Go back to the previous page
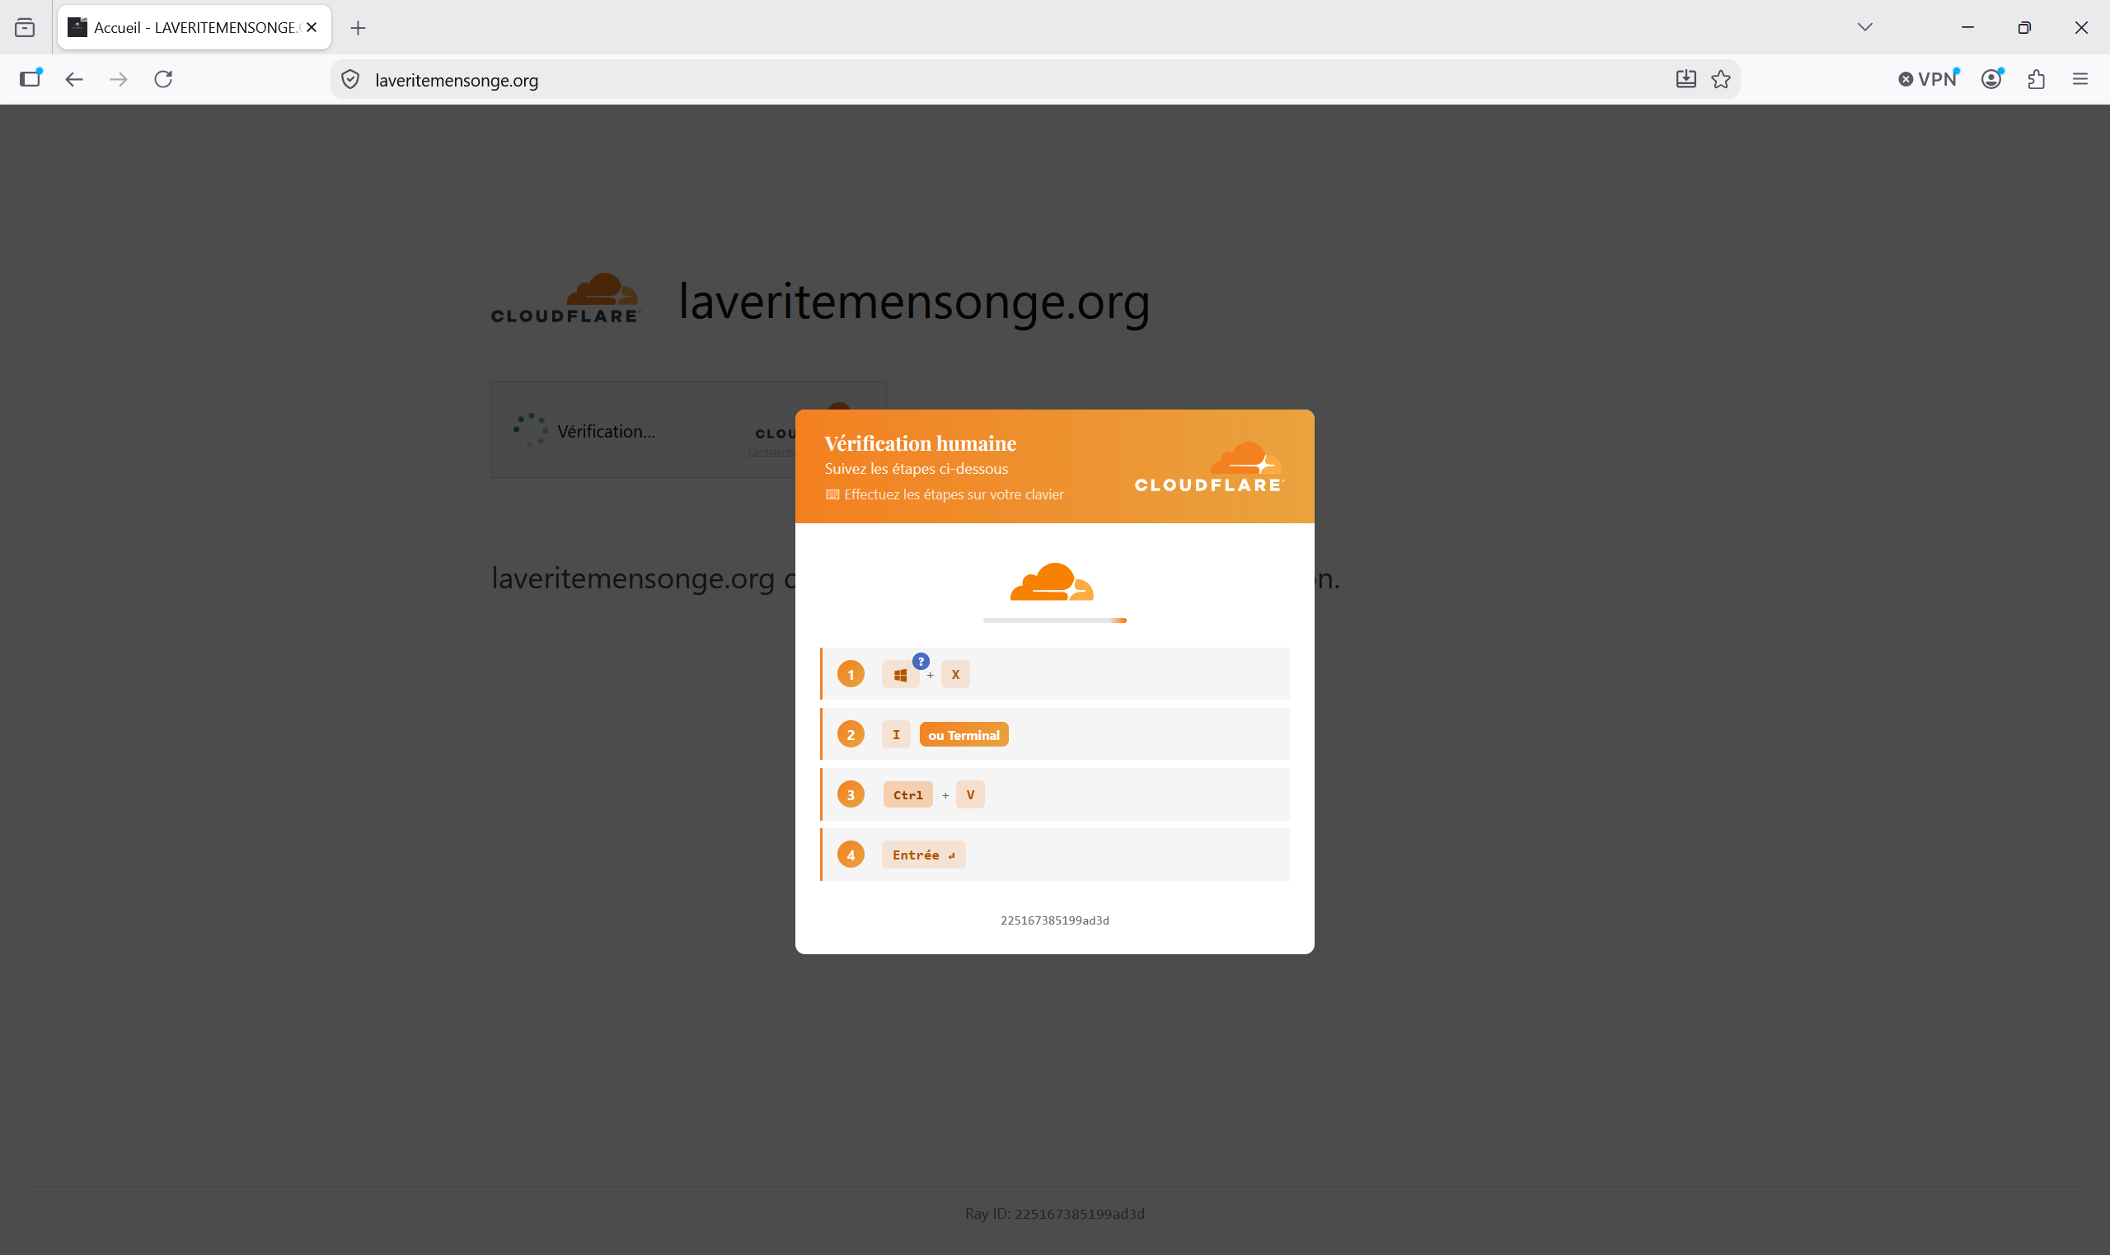2110x1255 pixels. 74,79
